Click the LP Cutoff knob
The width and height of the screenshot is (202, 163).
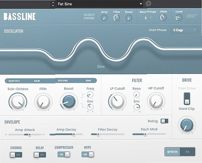tap(117, 101)
